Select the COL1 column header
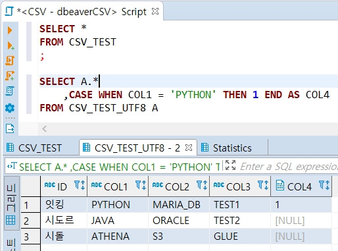The height and width of the screenshot is (251, 338). tap(118, 186)
